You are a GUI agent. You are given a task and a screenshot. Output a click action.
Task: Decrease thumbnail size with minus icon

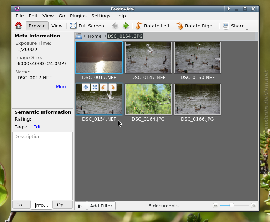coord(215,206)
